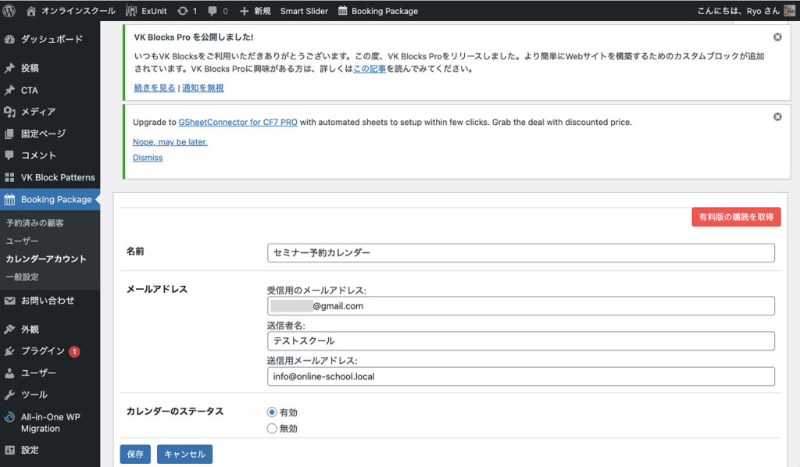
Task: Click 有料版の購読を取得 button
Action: [x=736, y=217]
